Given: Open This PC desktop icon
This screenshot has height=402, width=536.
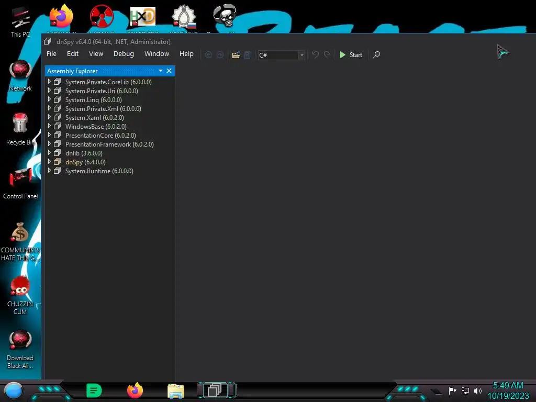Looking at the screenshot, I should tap(20, 21).
